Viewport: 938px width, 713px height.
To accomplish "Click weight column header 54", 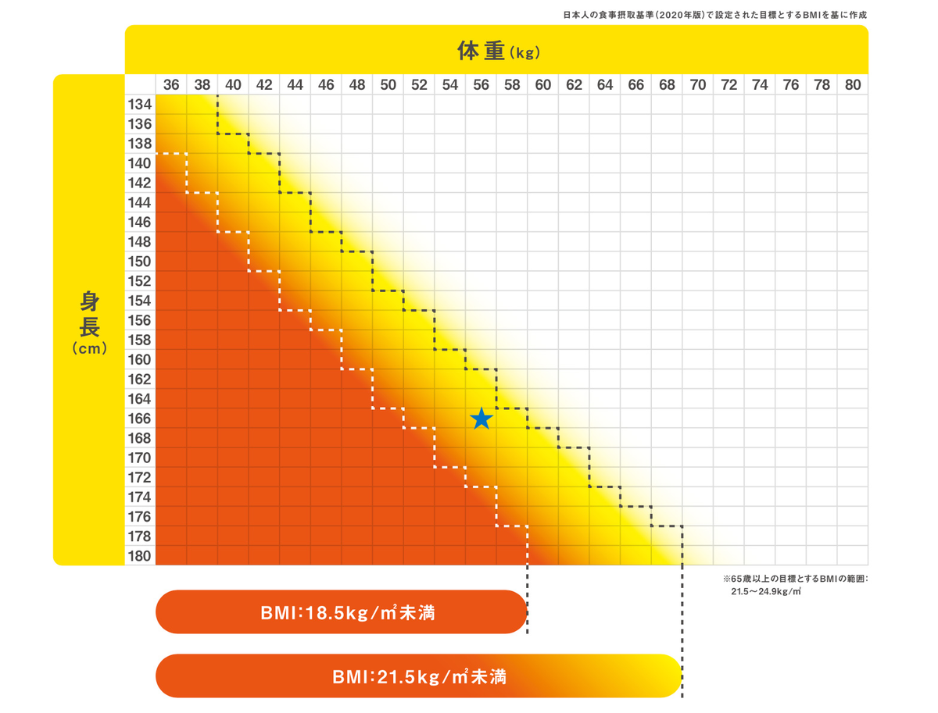I will (449, 84).
